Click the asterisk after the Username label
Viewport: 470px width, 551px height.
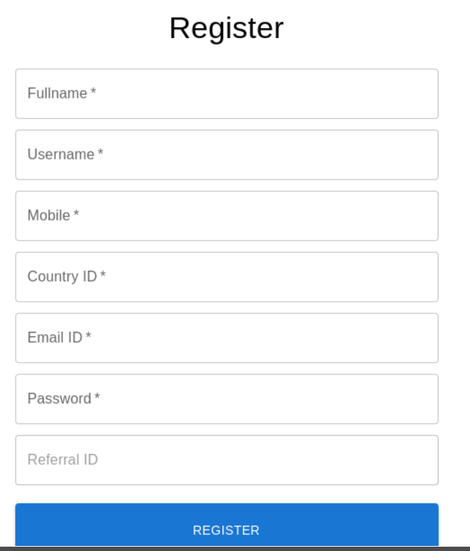point(100,154)
